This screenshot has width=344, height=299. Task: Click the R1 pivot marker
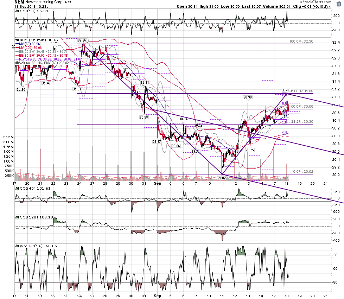pos(284,103)
